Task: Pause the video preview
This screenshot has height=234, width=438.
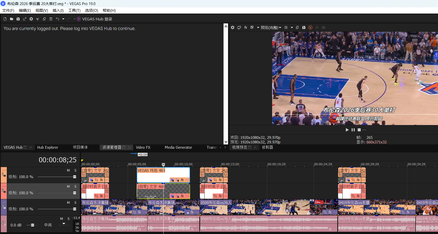Action: [x=353, y=130]
